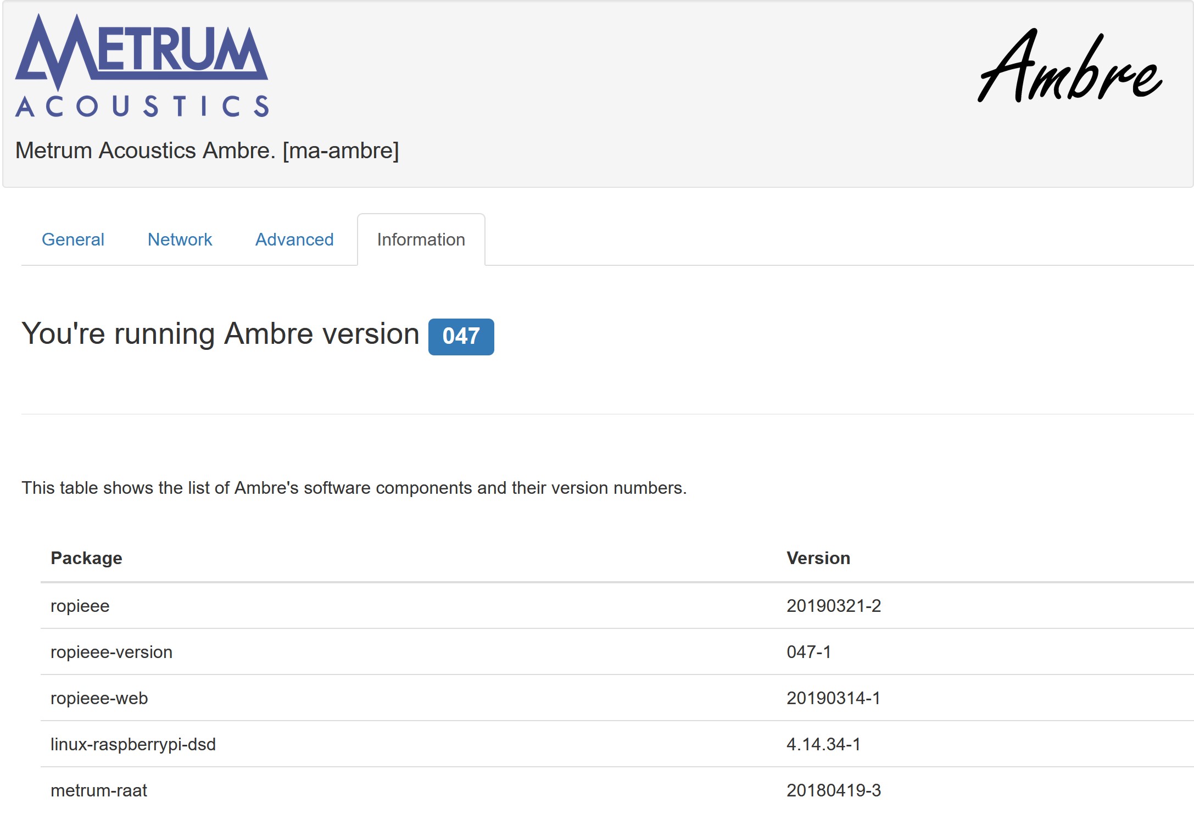1194x814 pixels.
Task: Select the version value 4.14.34-1
Action: click(824, 744)
